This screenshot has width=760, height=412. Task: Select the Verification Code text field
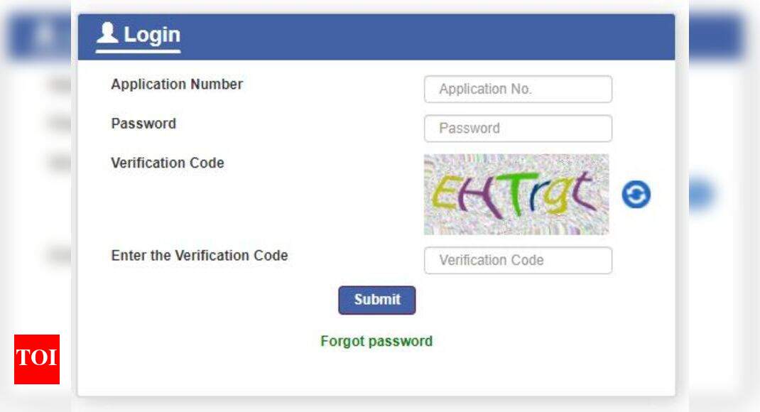coord(518,260)
